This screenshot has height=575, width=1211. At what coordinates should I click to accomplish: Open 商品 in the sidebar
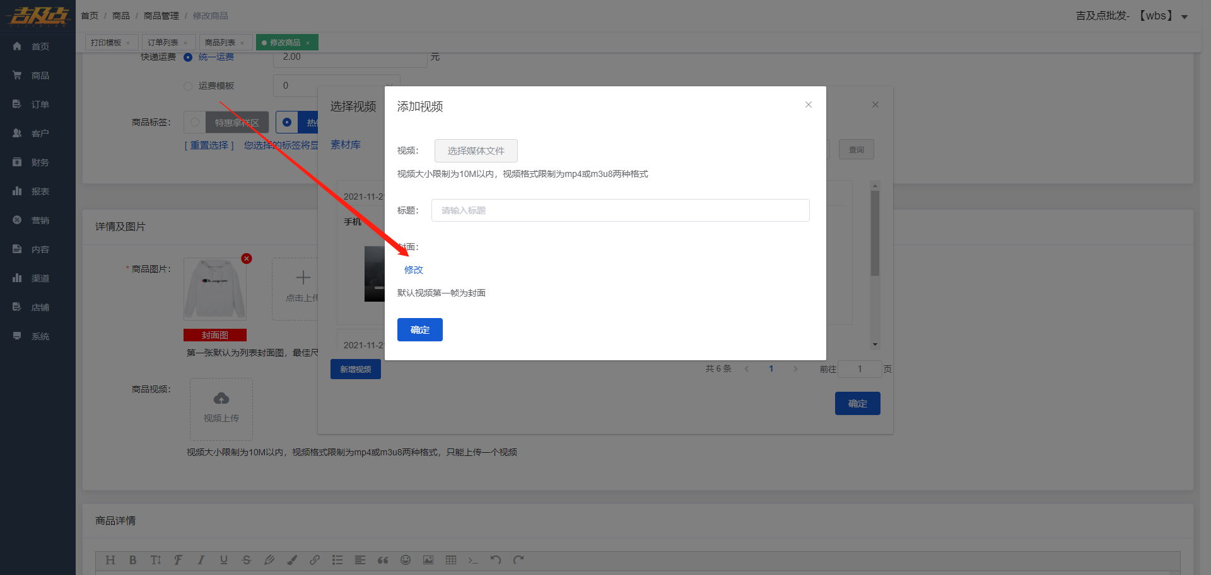(38, 76)
